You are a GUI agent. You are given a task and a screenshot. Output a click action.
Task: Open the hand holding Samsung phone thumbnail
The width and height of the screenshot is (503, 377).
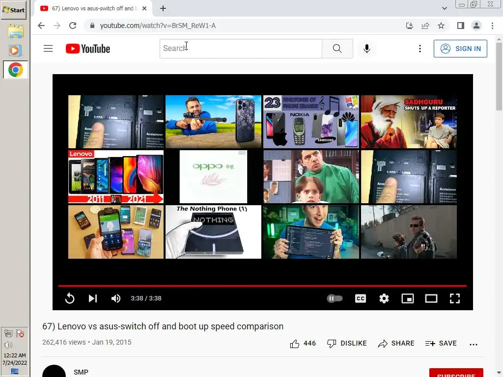[116, 232]
